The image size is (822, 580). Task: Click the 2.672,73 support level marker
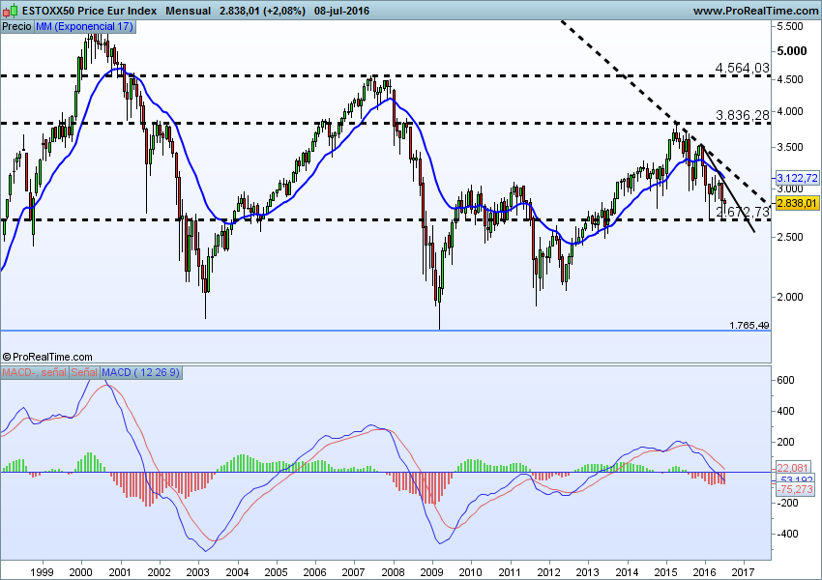(x=743, y=210)
